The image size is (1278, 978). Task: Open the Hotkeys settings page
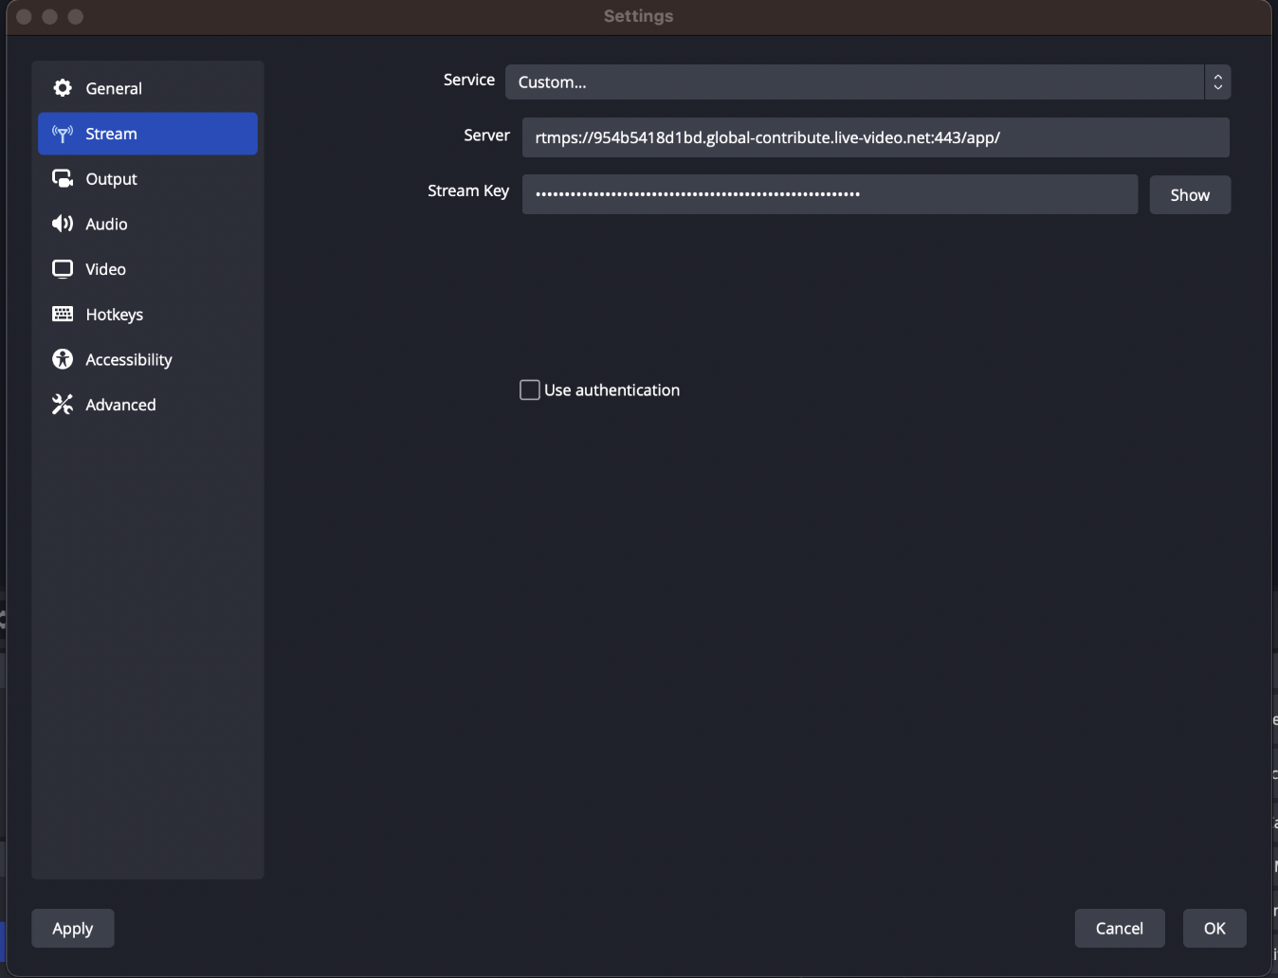coord(114,314)
